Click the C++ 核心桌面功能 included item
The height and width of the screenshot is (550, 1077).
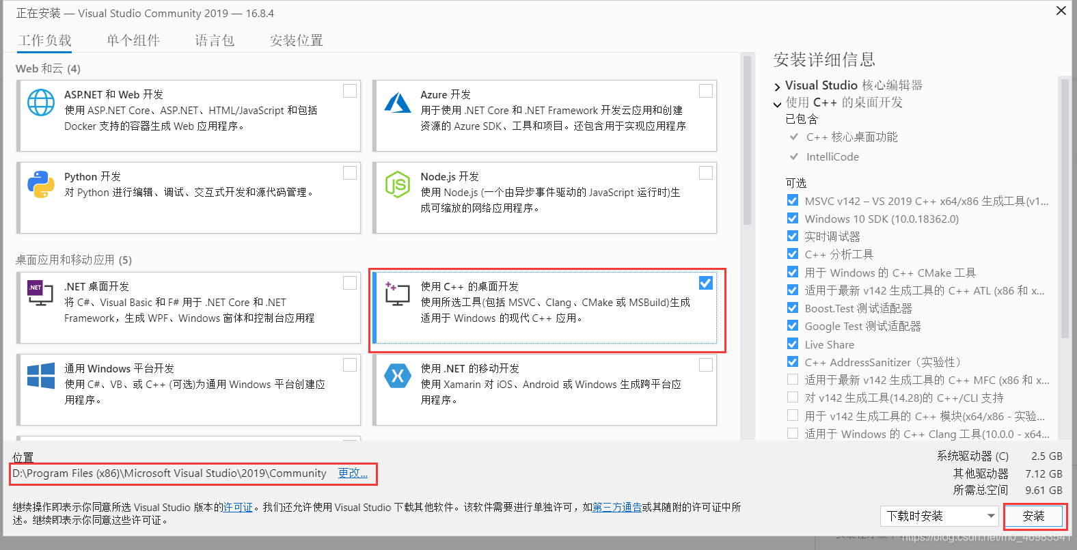pos(851,137)
